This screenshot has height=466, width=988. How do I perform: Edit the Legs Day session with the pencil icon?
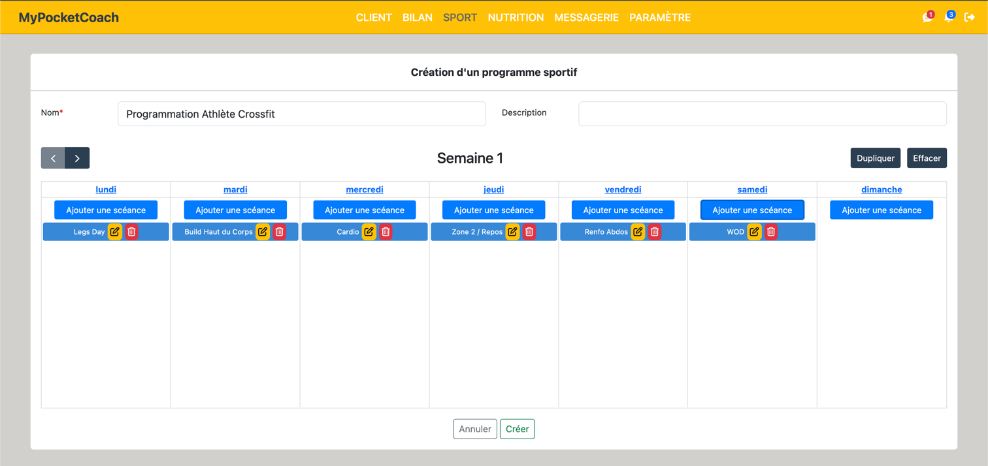point(114,231)
